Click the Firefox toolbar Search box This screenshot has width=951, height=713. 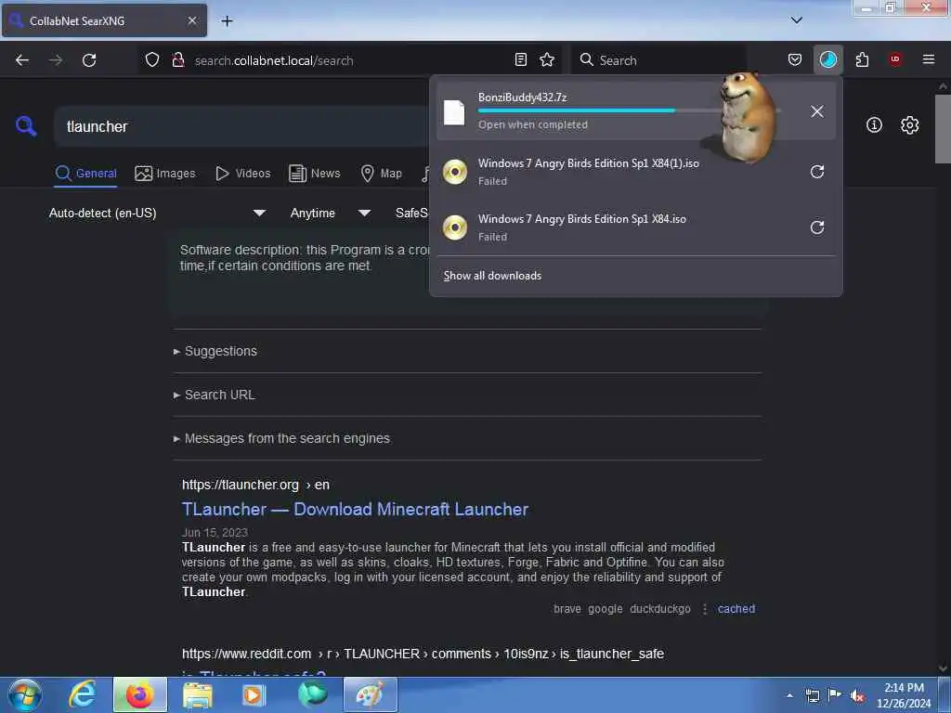[658, 60]
